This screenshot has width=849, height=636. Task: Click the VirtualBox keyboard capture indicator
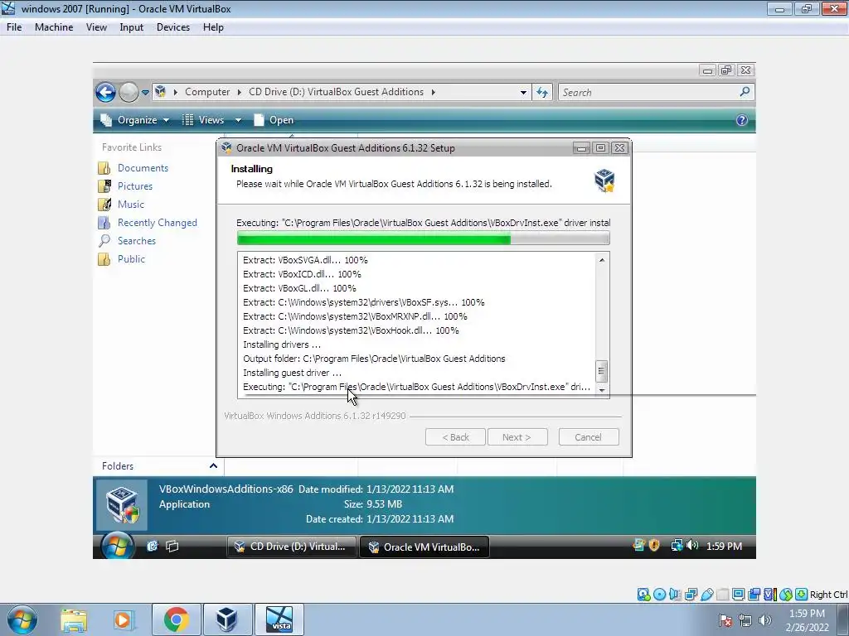click(x=802, y=595)
